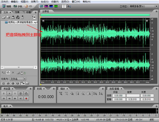Click Zoom In Horizontally icon
This screenshot has height=122, width=159.
(61, 94)
